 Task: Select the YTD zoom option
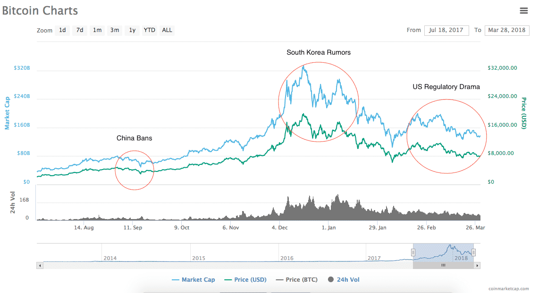click(x=150, y=30)
